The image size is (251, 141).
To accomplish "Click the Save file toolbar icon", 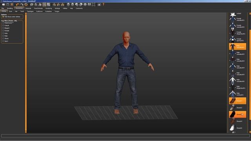I will coord(8,5).
